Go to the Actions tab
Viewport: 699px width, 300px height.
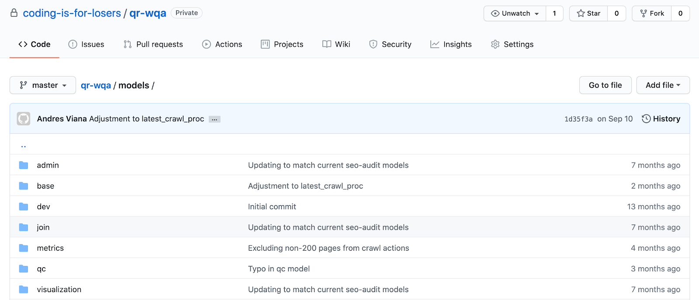222,44
